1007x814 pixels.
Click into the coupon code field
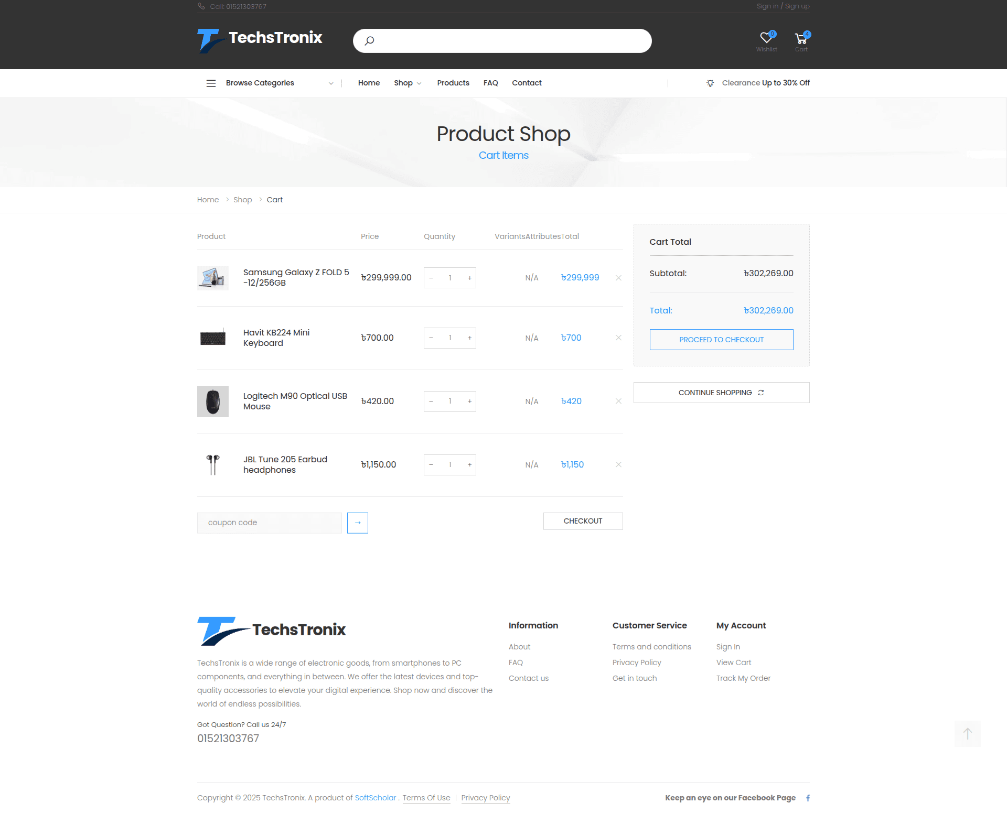pos(269,523)
